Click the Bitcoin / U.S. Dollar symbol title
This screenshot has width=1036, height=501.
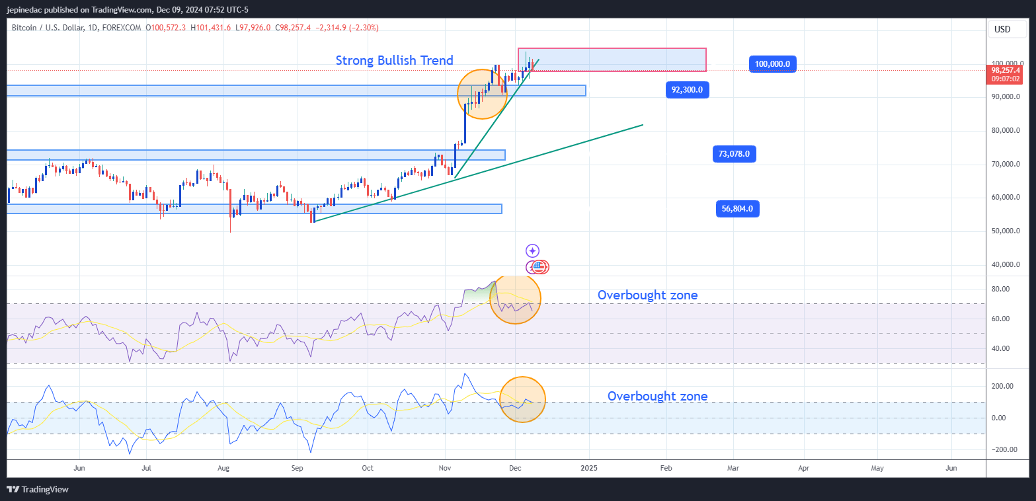tap(47, 28)
